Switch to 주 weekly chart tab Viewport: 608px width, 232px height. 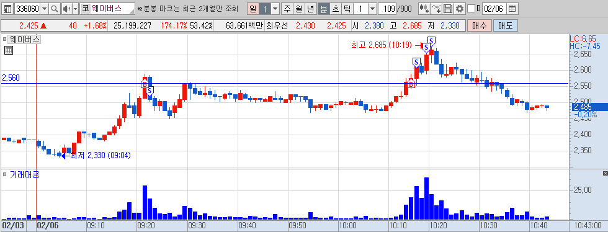[287, 8]
